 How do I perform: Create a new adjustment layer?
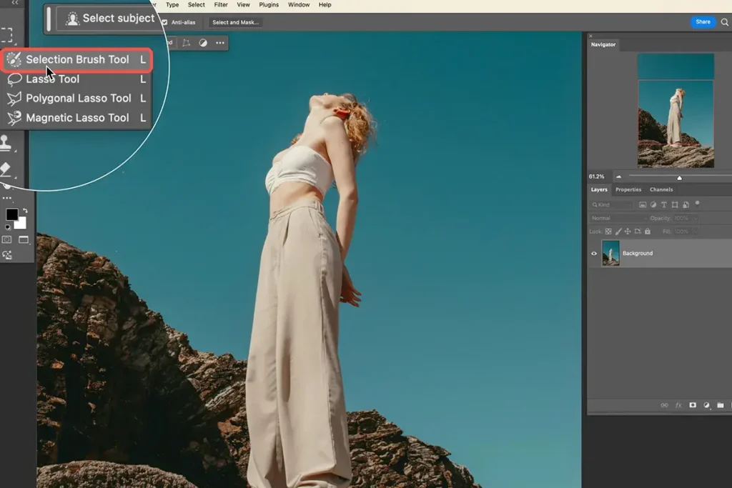(706, 405)
